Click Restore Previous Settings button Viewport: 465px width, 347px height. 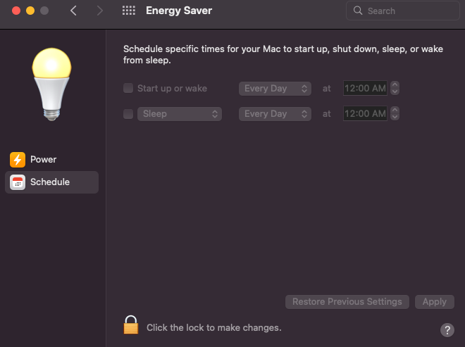347,302
